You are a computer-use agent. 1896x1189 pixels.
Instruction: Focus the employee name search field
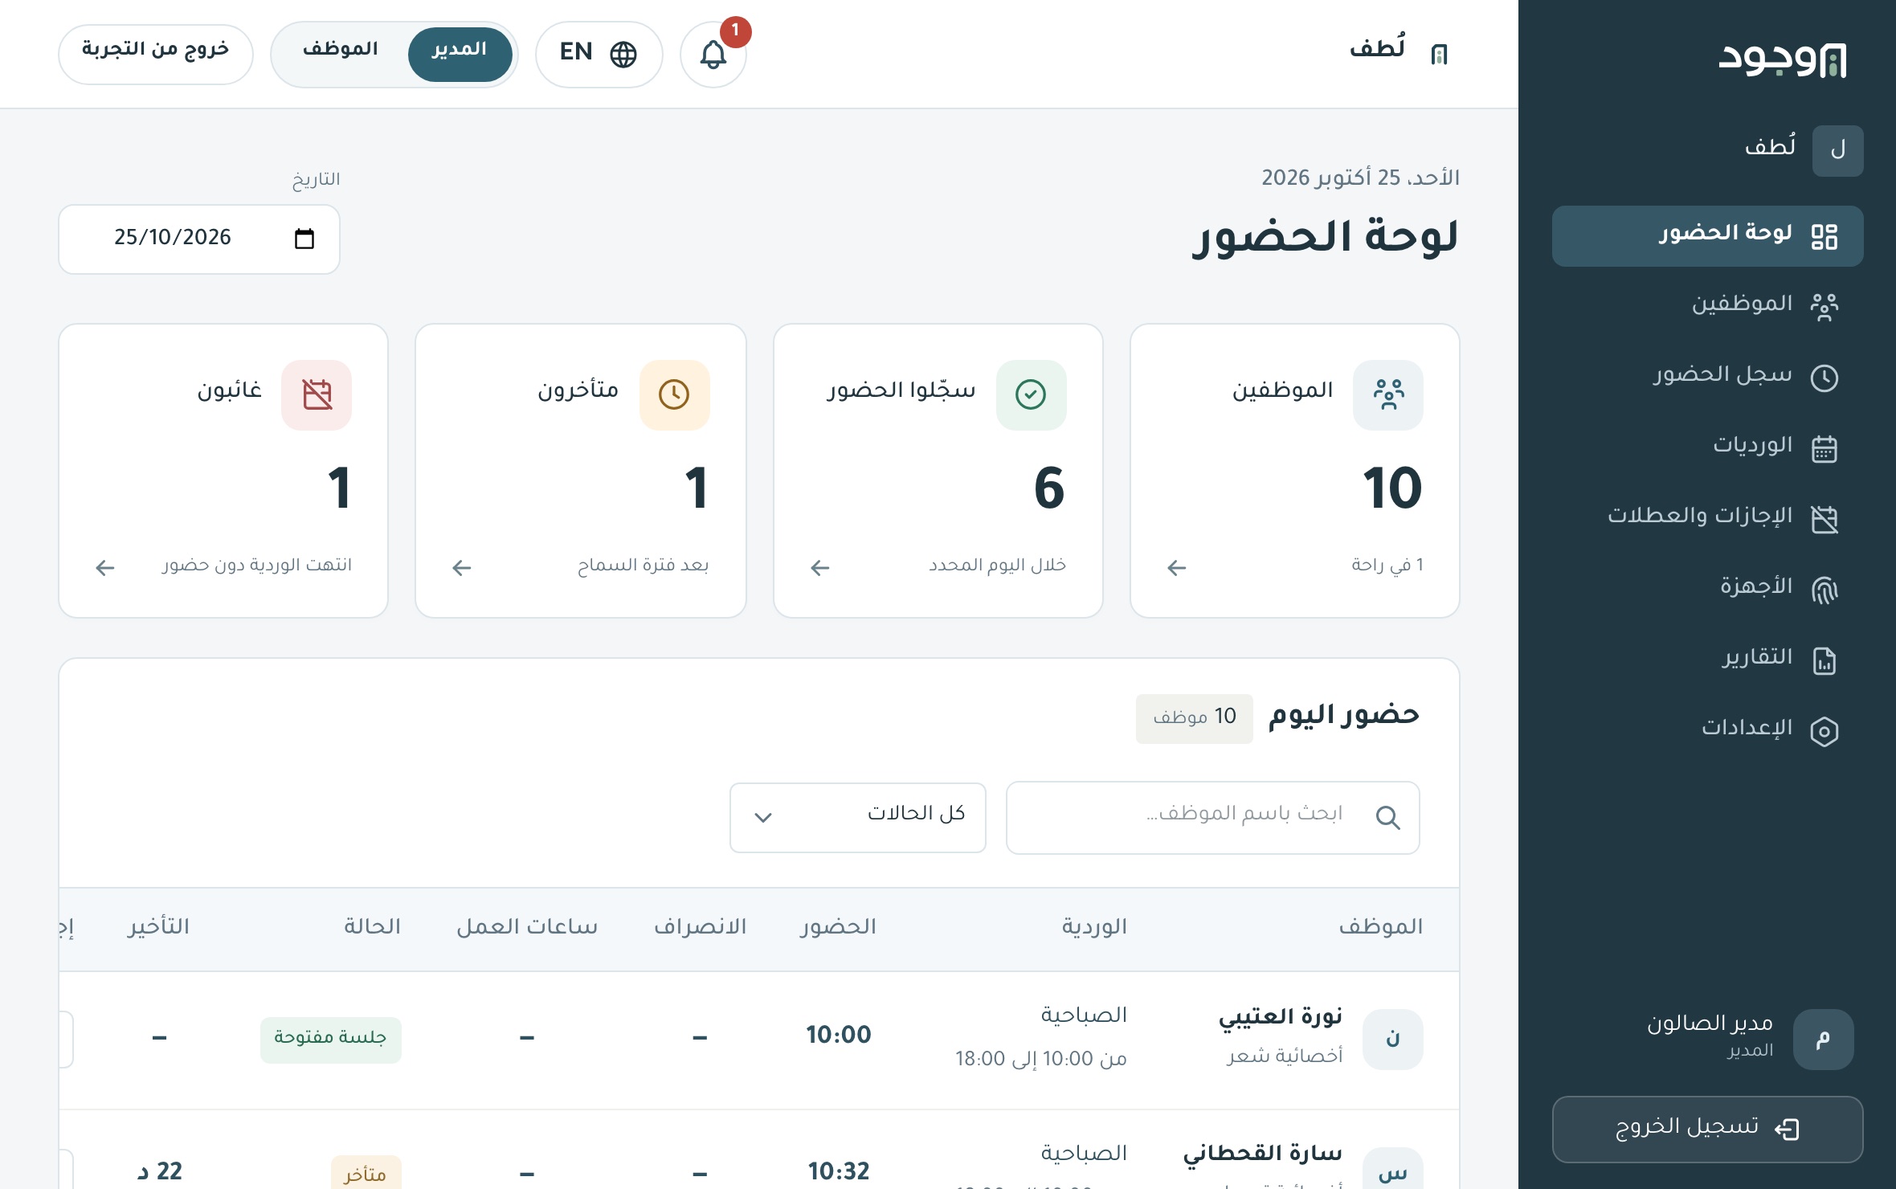coord(1212,817)
